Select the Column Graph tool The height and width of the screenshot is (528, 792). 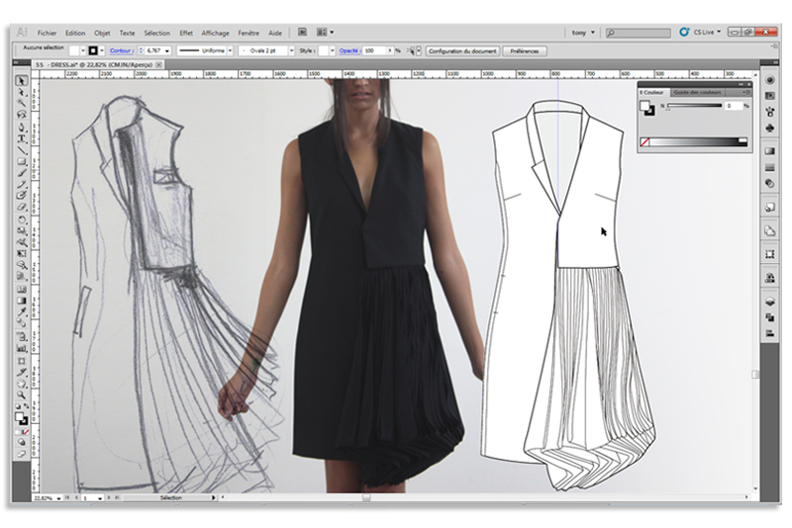tap(21, 348)
